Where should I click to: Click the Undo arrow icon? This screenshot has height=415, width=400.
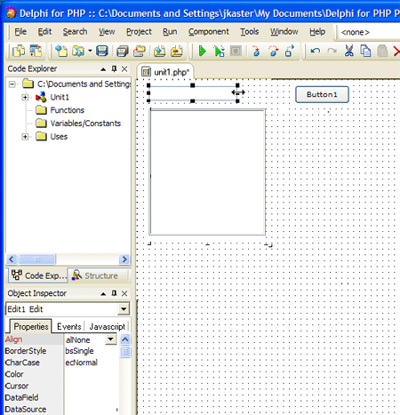click(316, 52)
